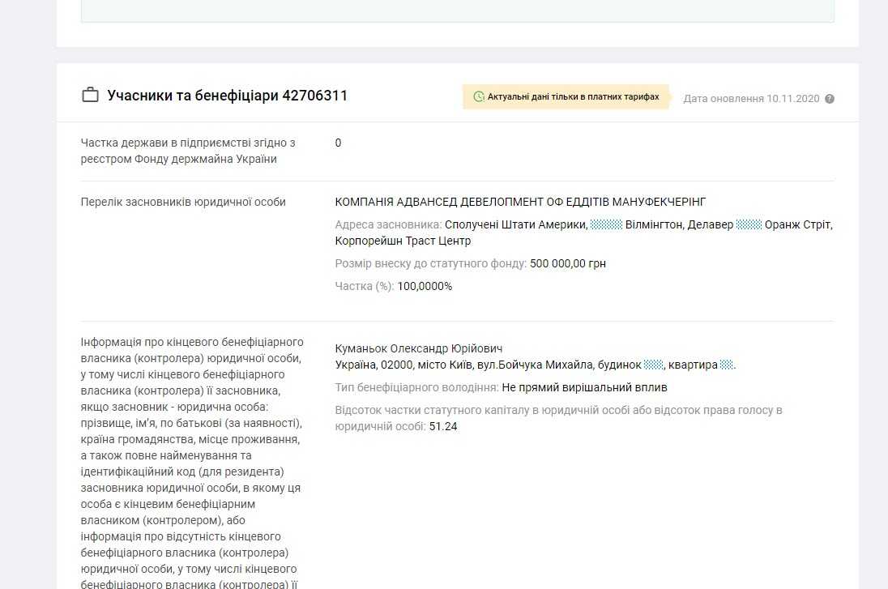888x589 pixels.
Task: Click the clock icon in the yellow badge
Action: (478, 96)
